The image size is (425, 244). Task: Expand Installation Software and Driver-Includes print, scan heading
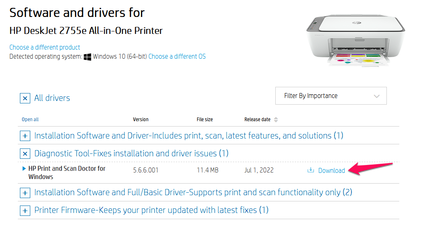(189, 135)
